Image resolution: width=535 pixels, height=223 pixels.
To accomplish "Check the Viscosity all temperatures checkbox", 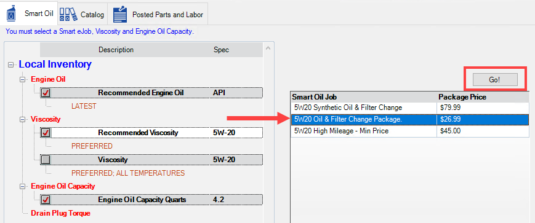I will [46, 160].
